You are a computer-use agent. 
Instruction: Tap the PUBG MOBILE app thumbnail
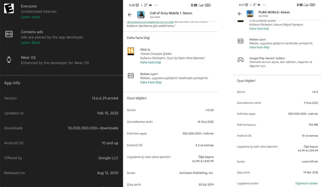[250, 14]
